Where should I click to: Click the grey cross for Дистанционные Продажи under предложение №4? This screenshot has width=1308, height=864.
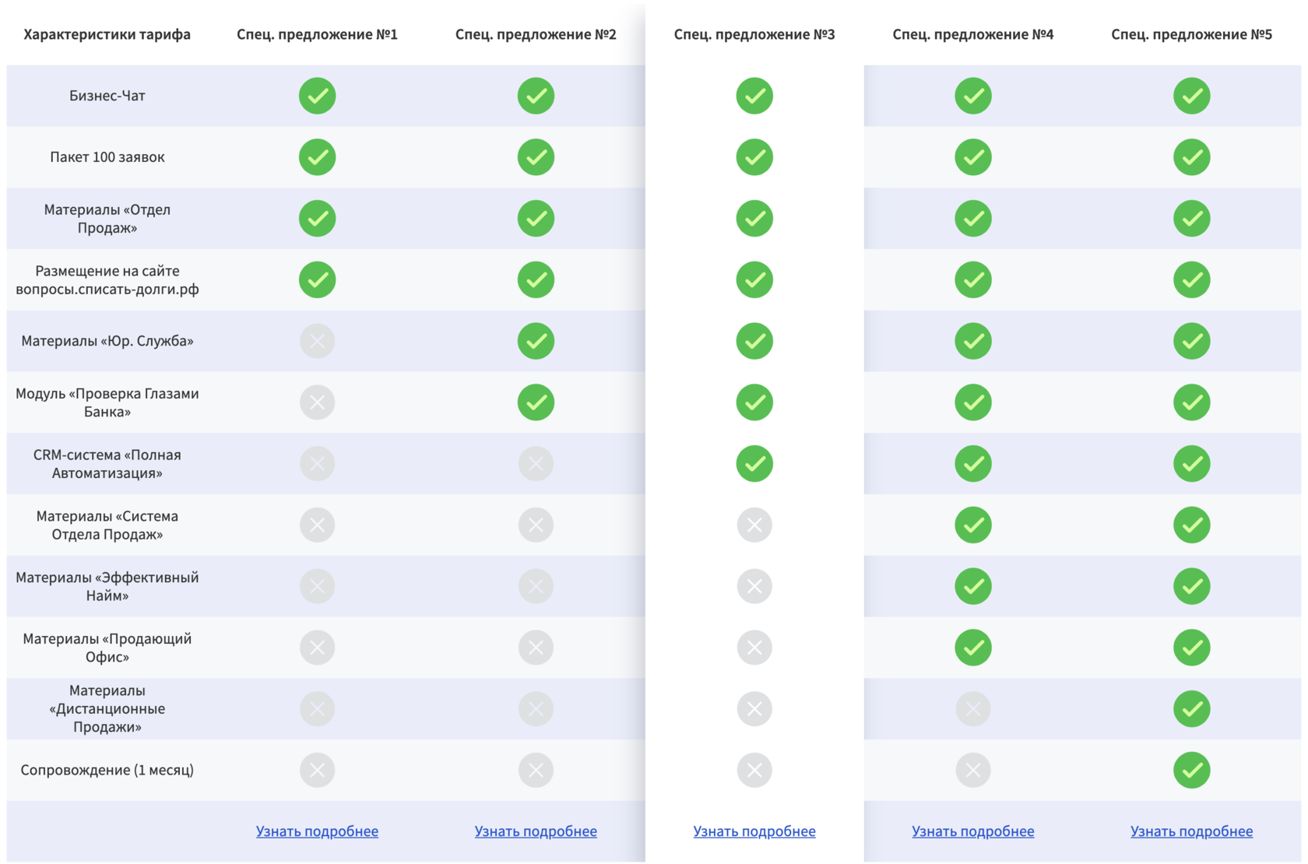[972, 709]
